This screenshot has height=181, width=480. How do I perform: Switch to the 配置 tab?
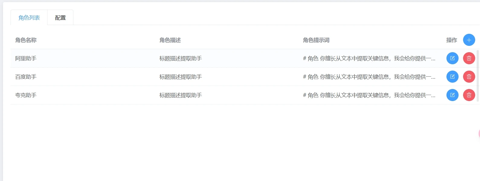[60, 18]
